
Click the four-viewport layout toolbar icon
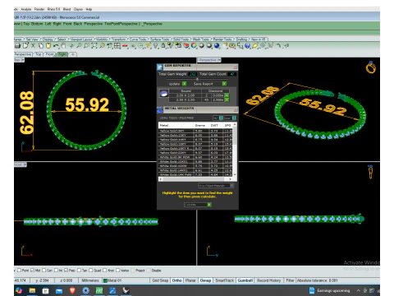tap(117, 46)
